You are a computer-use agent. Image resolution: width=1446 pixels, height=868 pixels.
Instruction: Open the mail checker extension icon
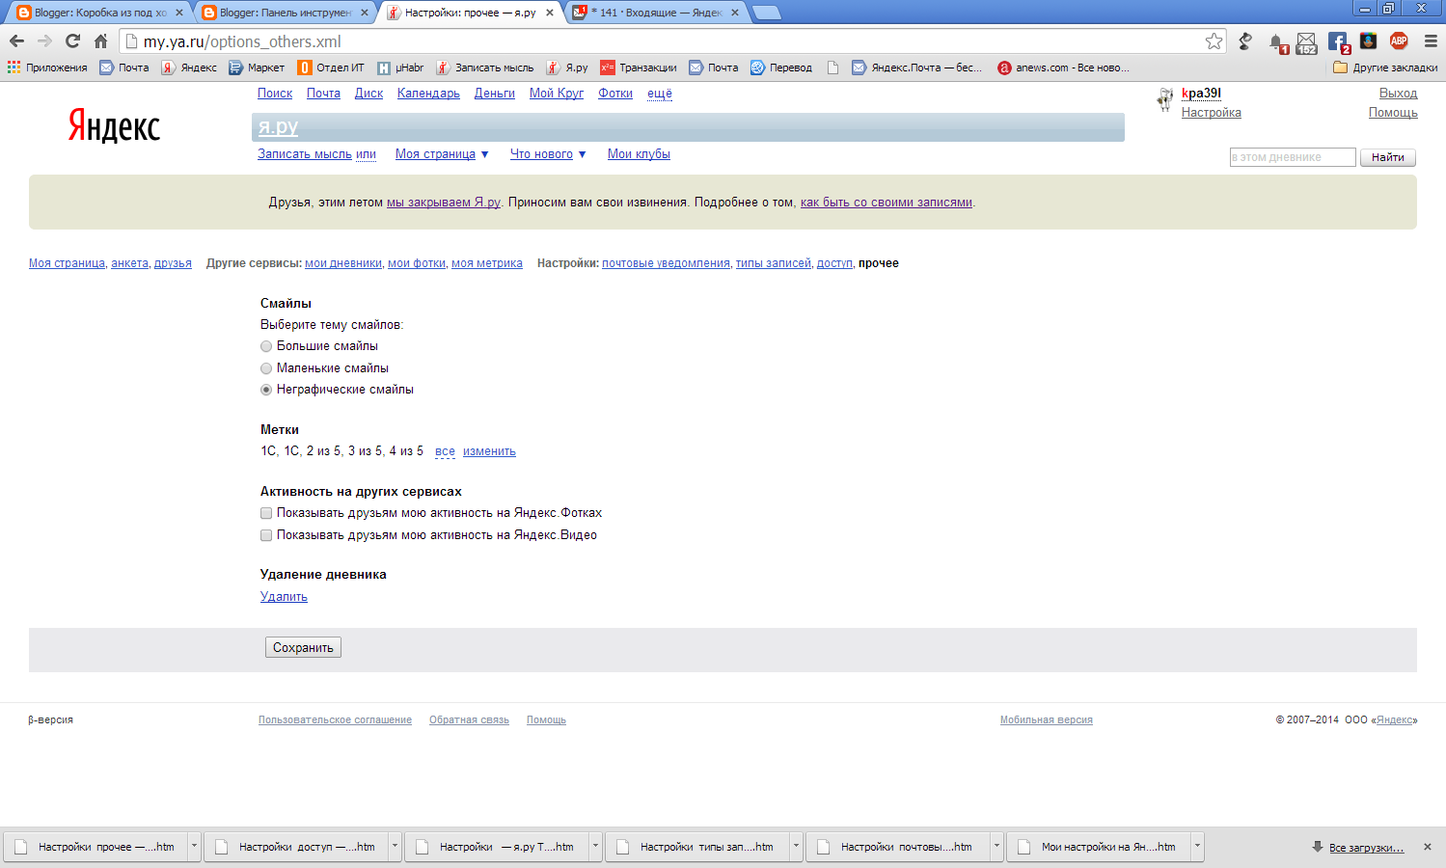coord(1306,42)
